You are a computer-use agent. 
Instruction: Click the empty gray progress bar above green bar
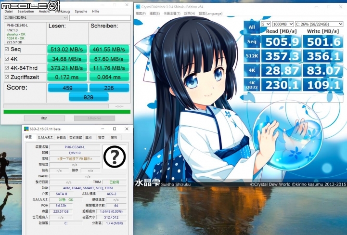tap(56, 106)
